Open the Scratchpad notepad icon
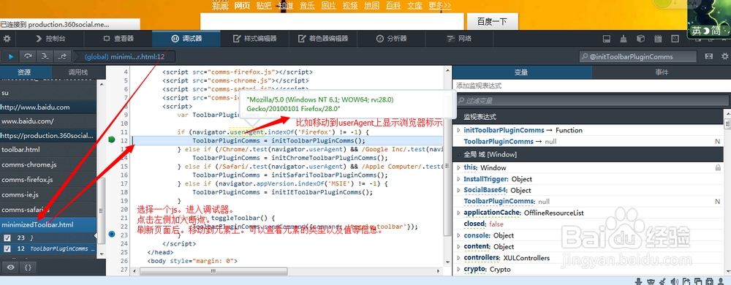The width and height of the screenshot is (731, 285). tap(659, 39)
